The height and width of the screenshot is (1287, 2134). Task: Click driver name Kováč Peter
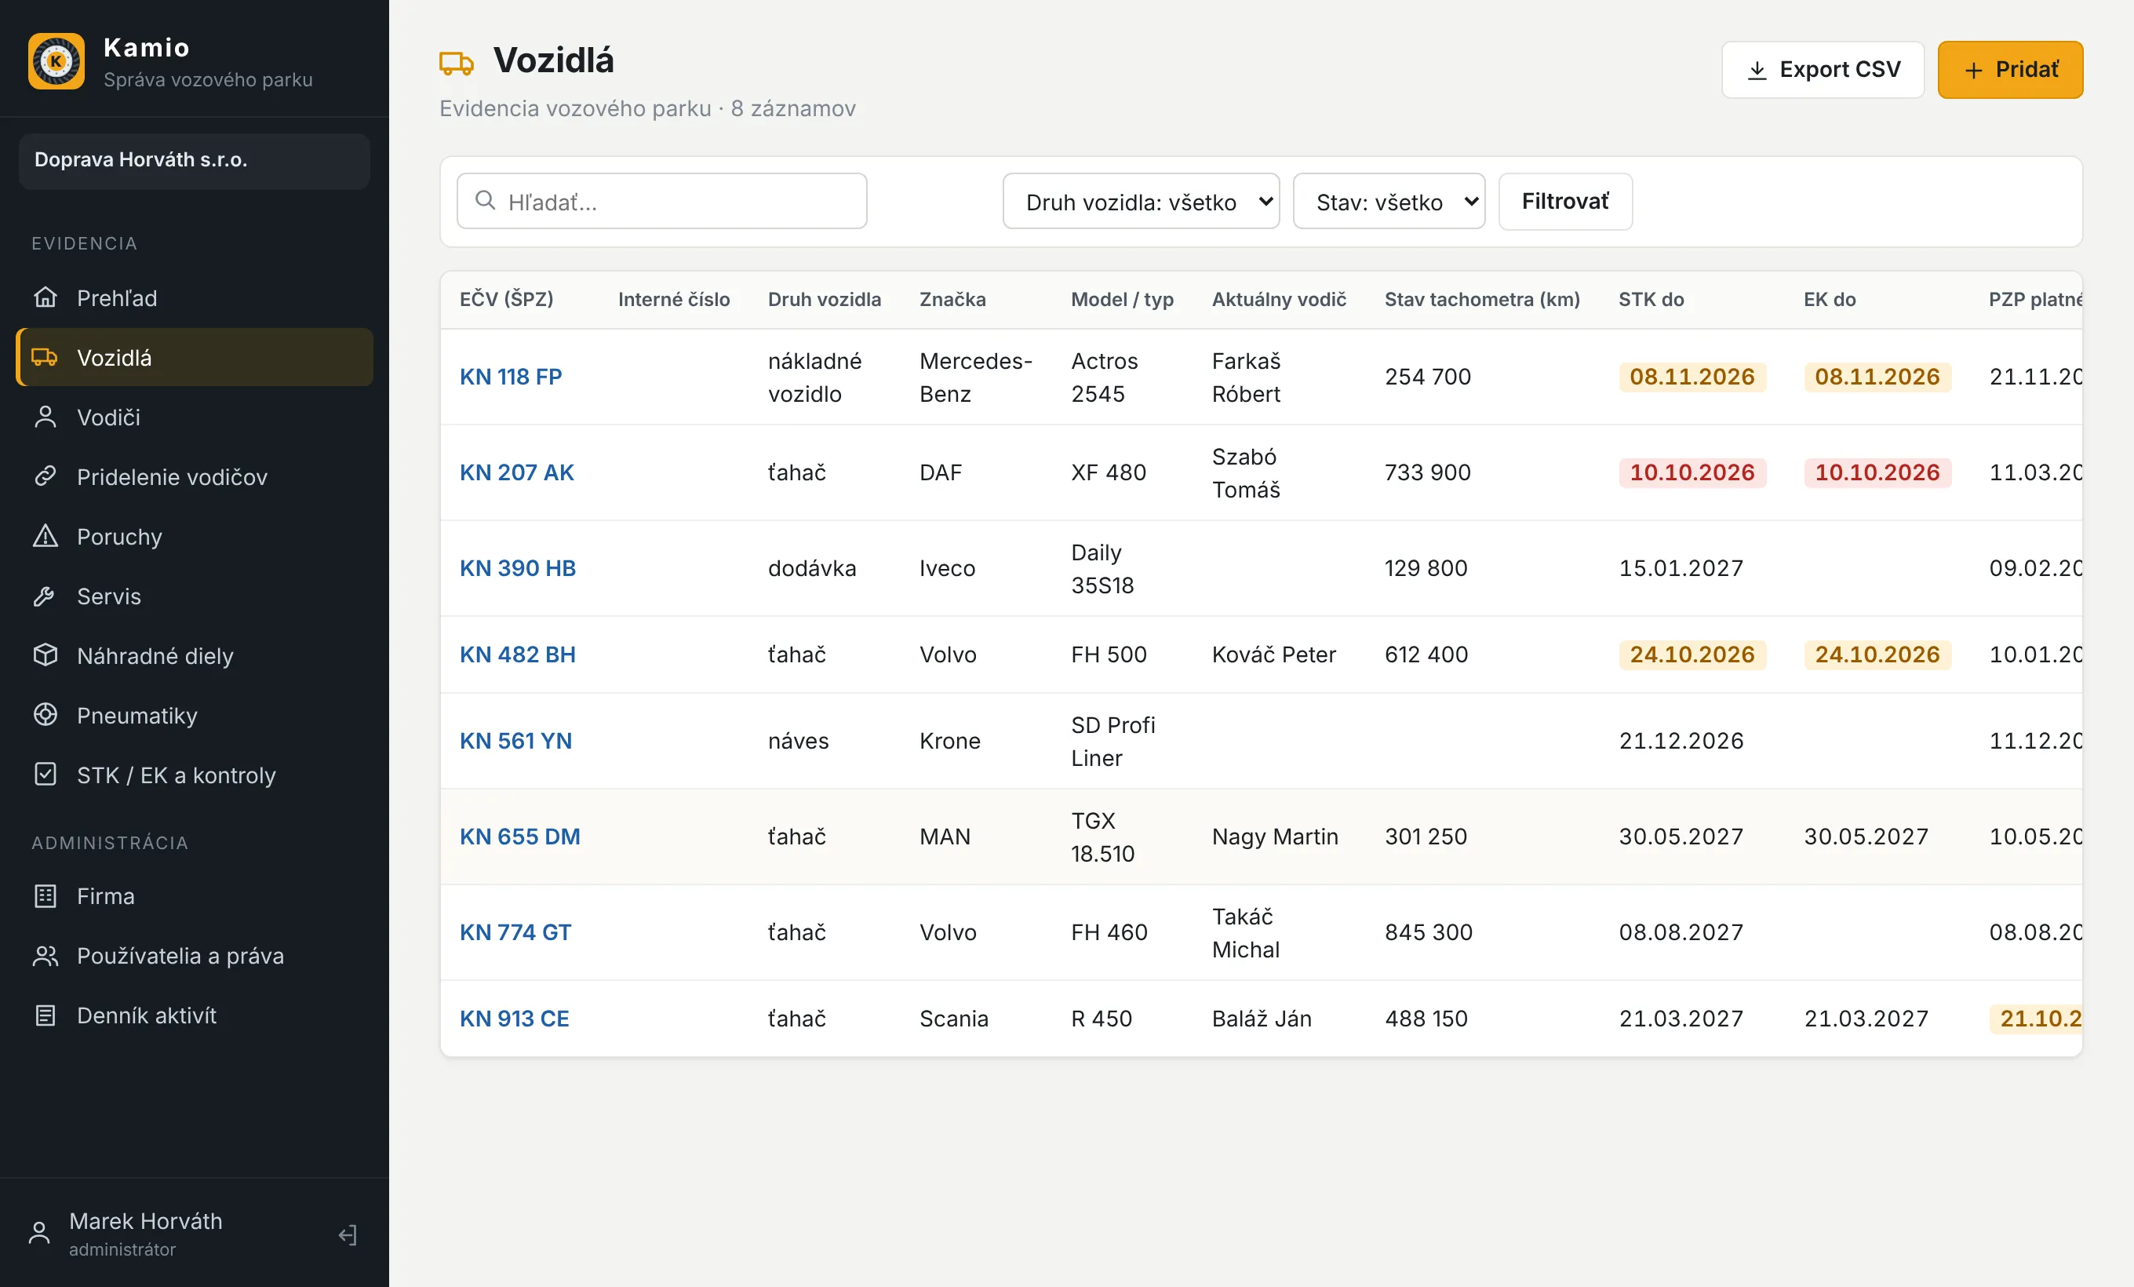click(1273, 654)
